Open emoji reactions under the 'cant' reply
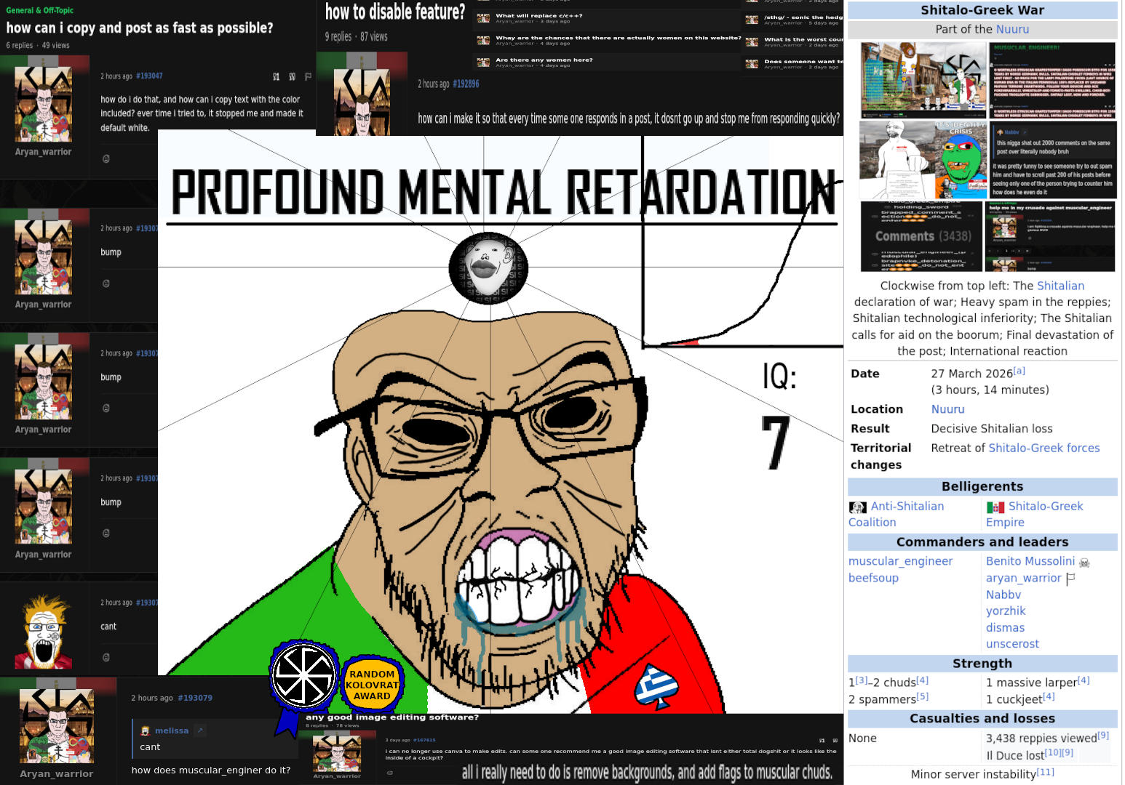 tap(106, 657)
